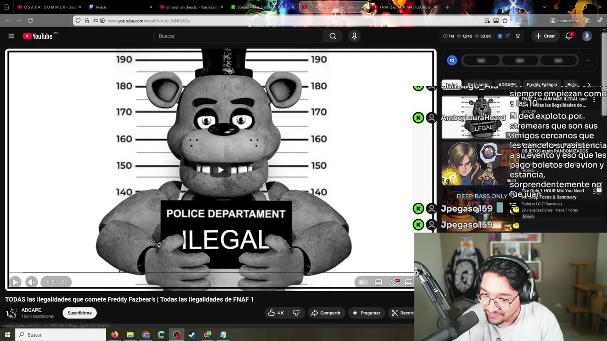Play the video with the bottom-left play button
This screenshot has width=607, height=341.
(15, 282)
